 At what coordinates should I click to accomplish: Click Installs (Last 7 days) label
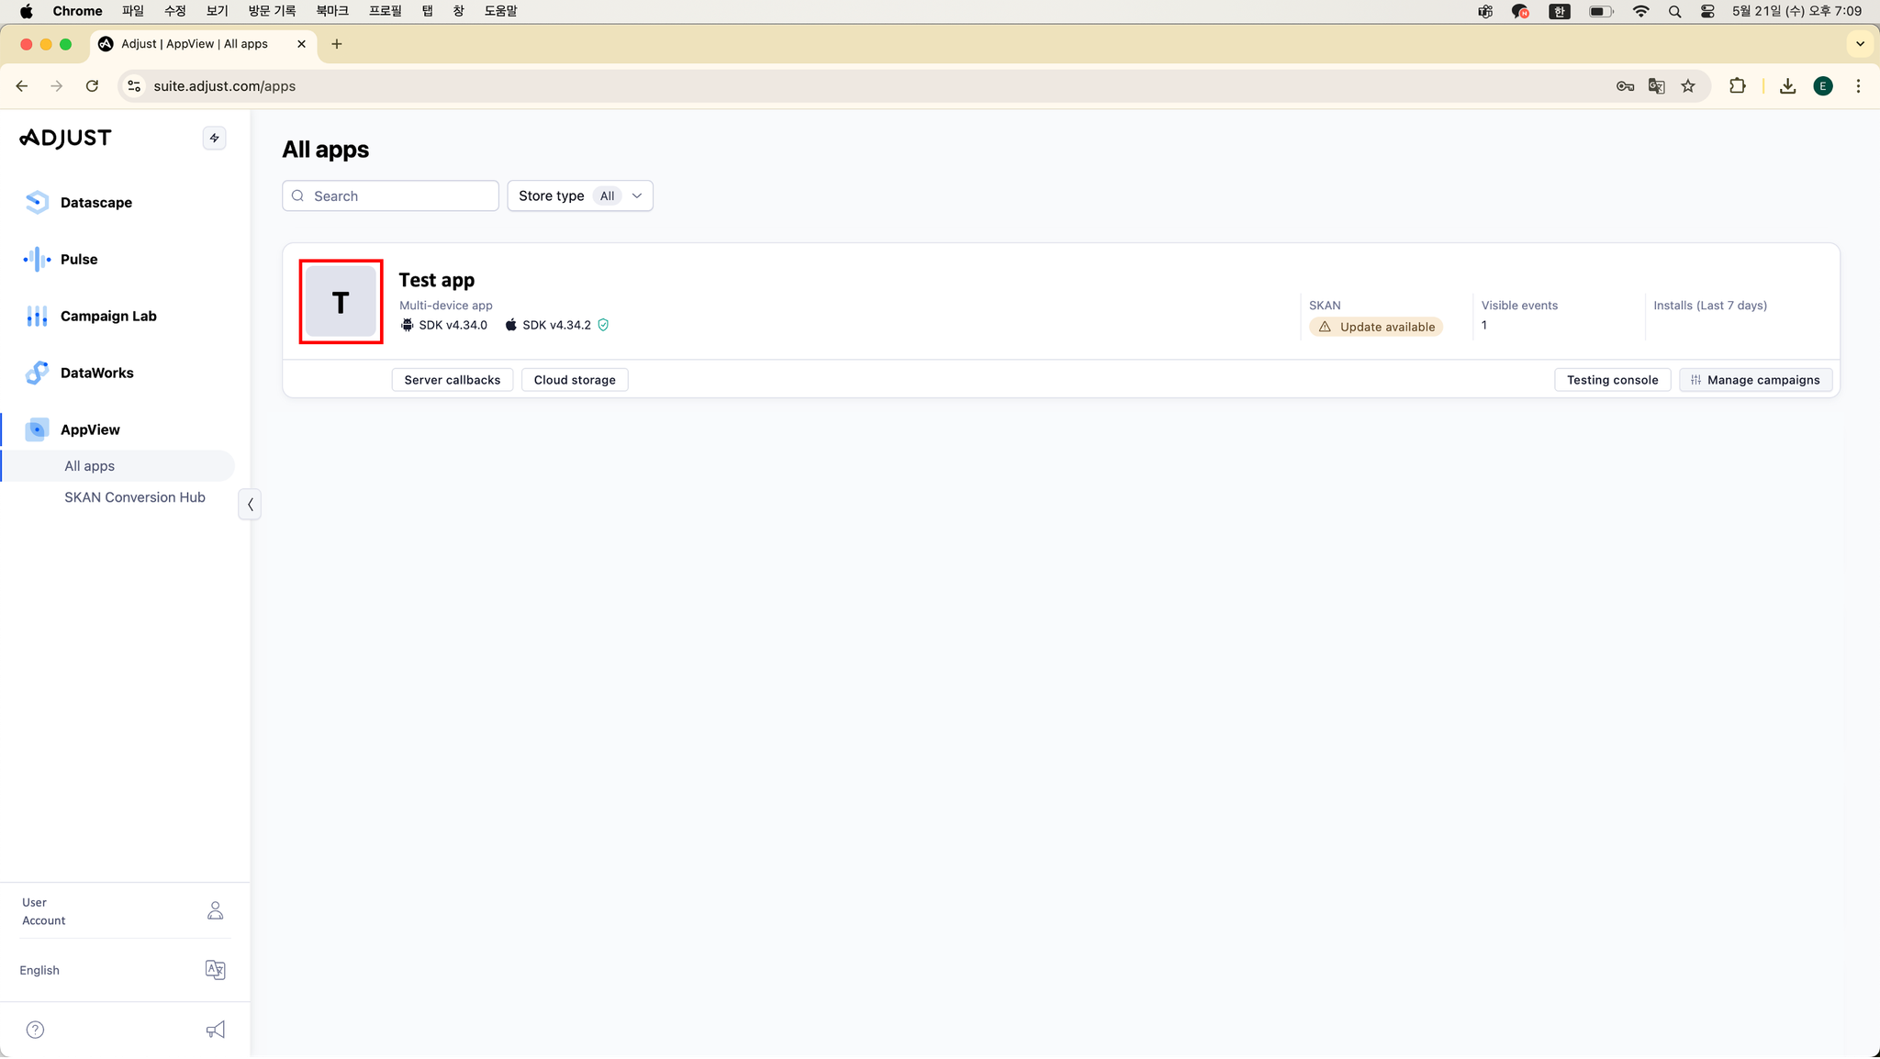(x=1710, y=306)
